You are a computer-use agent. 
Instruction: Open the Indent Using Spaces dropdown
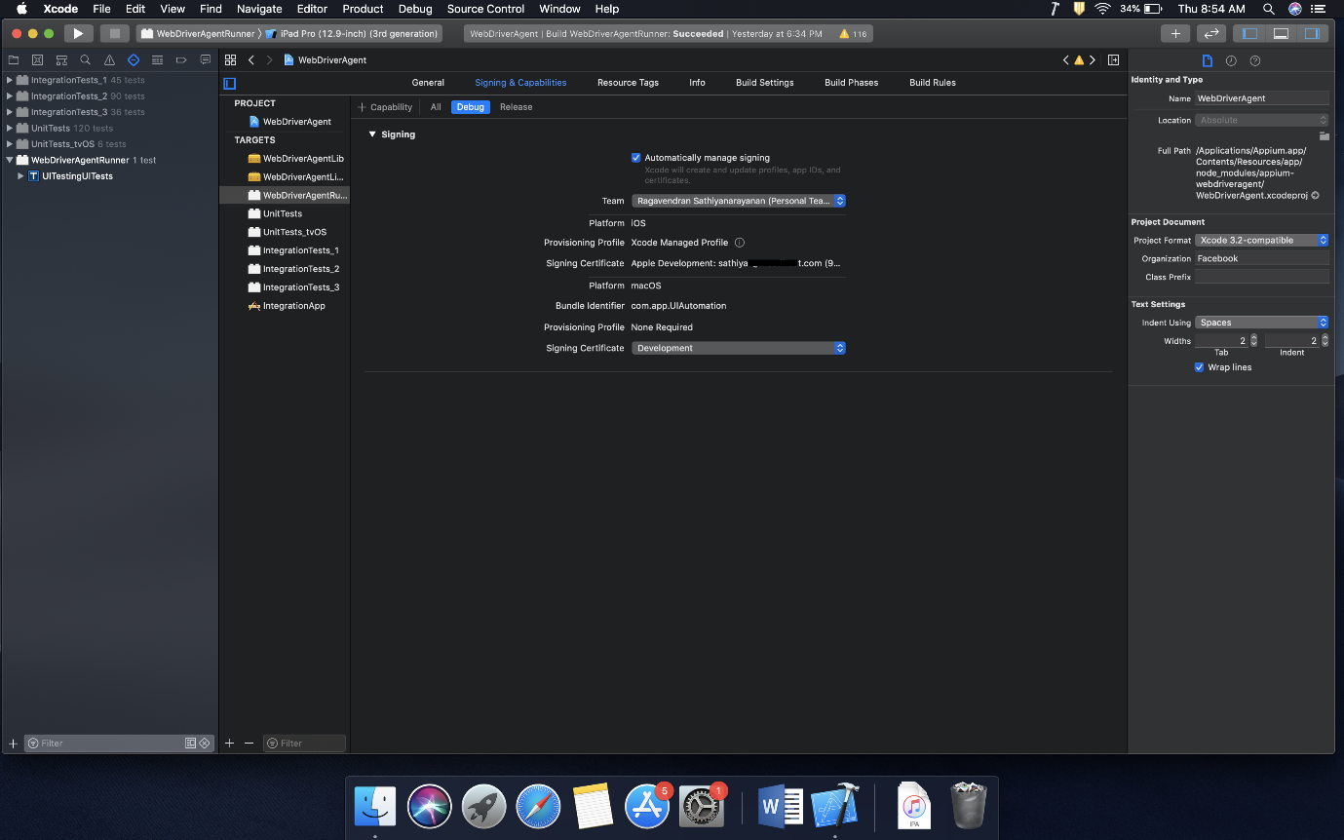tap(1262, 323)
